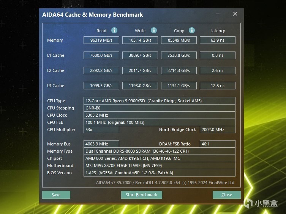The height and width of the screenshot is (214, 286).
Task: Click the Memory Bus label
Action: [x=59, y=144]
